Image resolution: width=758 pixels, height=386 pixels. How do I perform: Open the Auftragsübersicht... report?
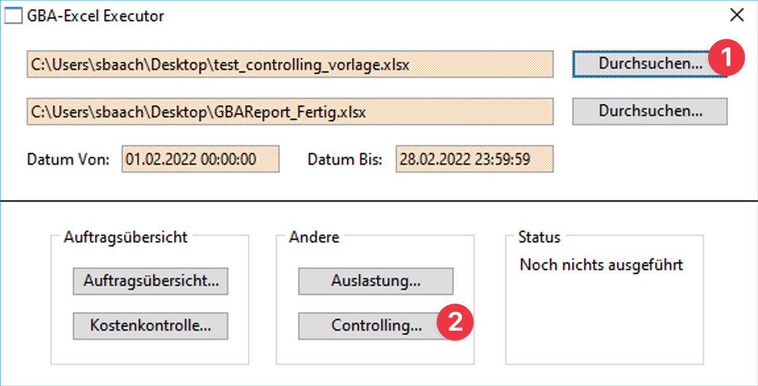[x=151, y=281]
